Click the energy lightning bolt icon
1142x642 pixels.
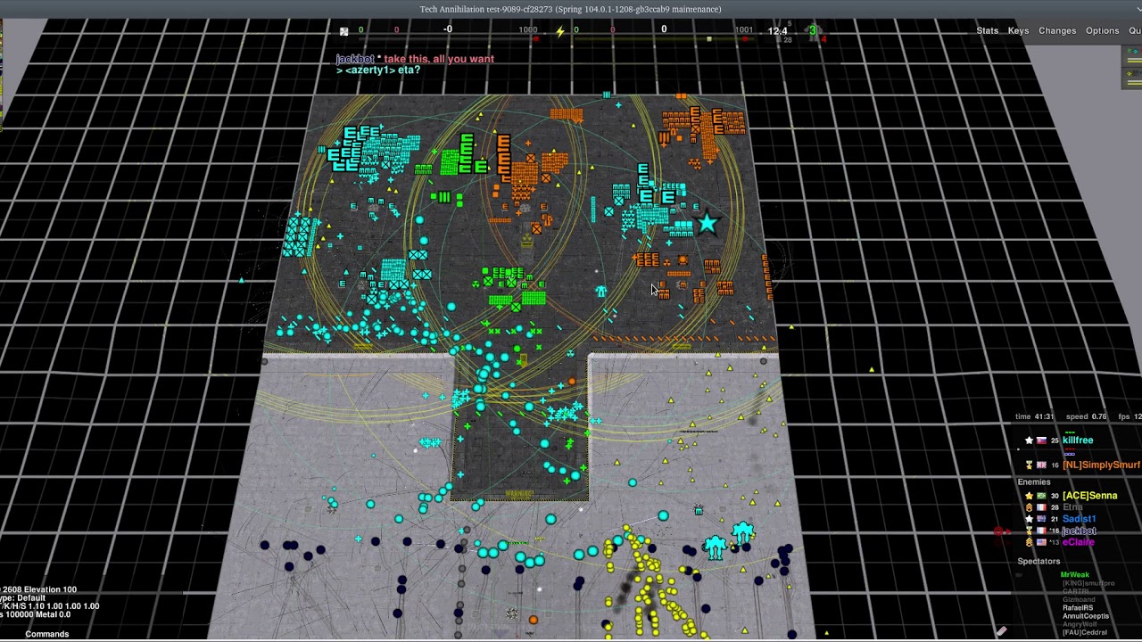point(560,32)
